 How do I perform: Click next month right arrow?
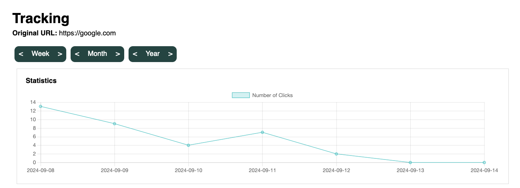pyautogui.click(x=118, y=54)
